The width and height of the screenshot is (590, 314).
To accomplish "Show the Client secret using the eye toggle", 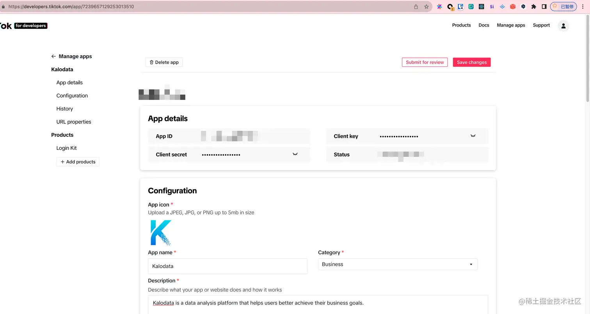I will click(x=295, y=154).
